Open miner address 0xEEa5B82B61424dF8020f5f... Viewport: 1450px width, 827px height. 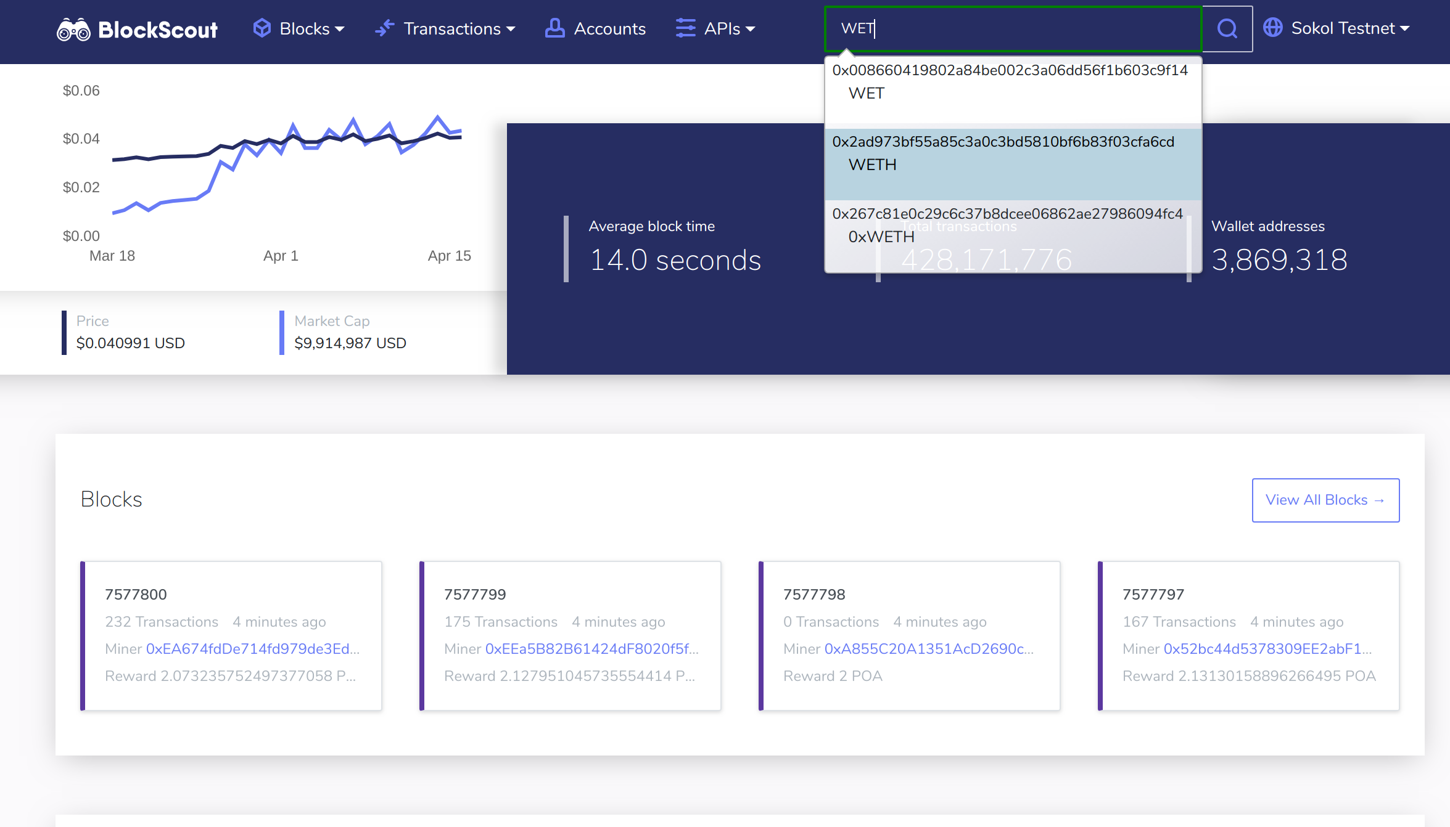click(x=592, y=649)
